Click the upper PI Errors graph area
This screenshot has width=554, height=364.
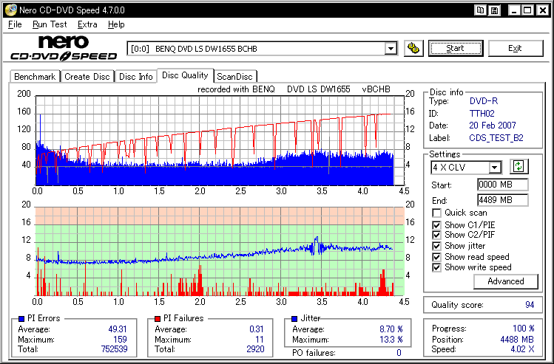click(x=220, y=140)
